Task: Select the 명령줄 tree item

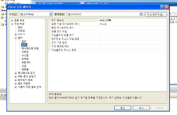Action: pos(25,69)
